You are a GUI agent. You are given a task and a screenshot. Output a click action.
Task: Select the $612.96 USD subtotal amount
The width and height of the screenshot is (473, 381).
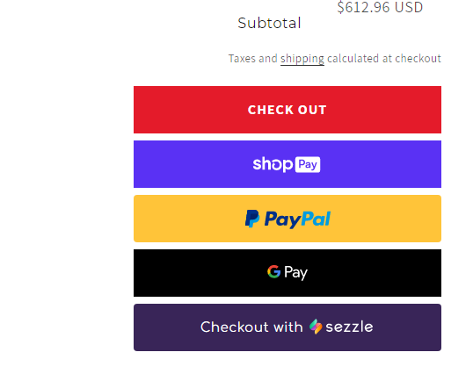tap(380, 7)
